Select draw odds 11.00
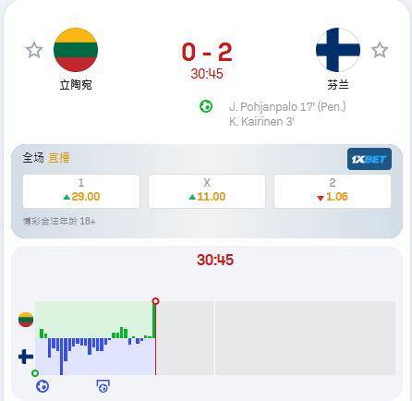412x401 pixels. (x=207, y=191)
